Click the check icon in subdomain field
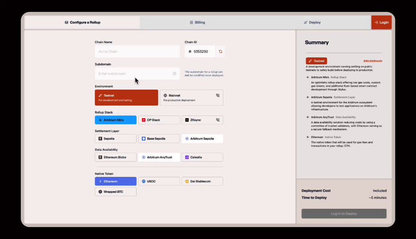 [x=174, y=74]
